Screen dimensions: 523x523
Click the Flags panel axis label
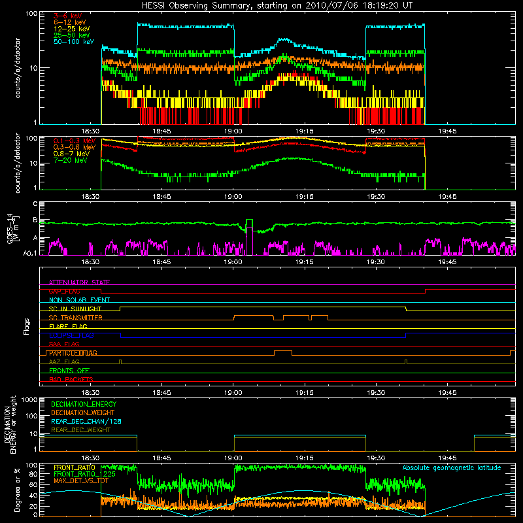pyautogui.click(x=26, y=326)
